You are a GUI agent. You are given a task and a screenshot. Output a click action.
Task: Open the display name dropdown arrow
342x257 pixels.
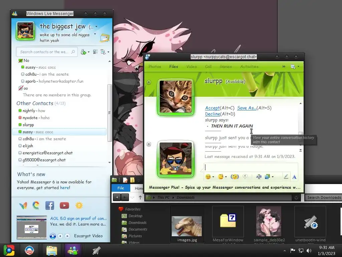[97, 27]
